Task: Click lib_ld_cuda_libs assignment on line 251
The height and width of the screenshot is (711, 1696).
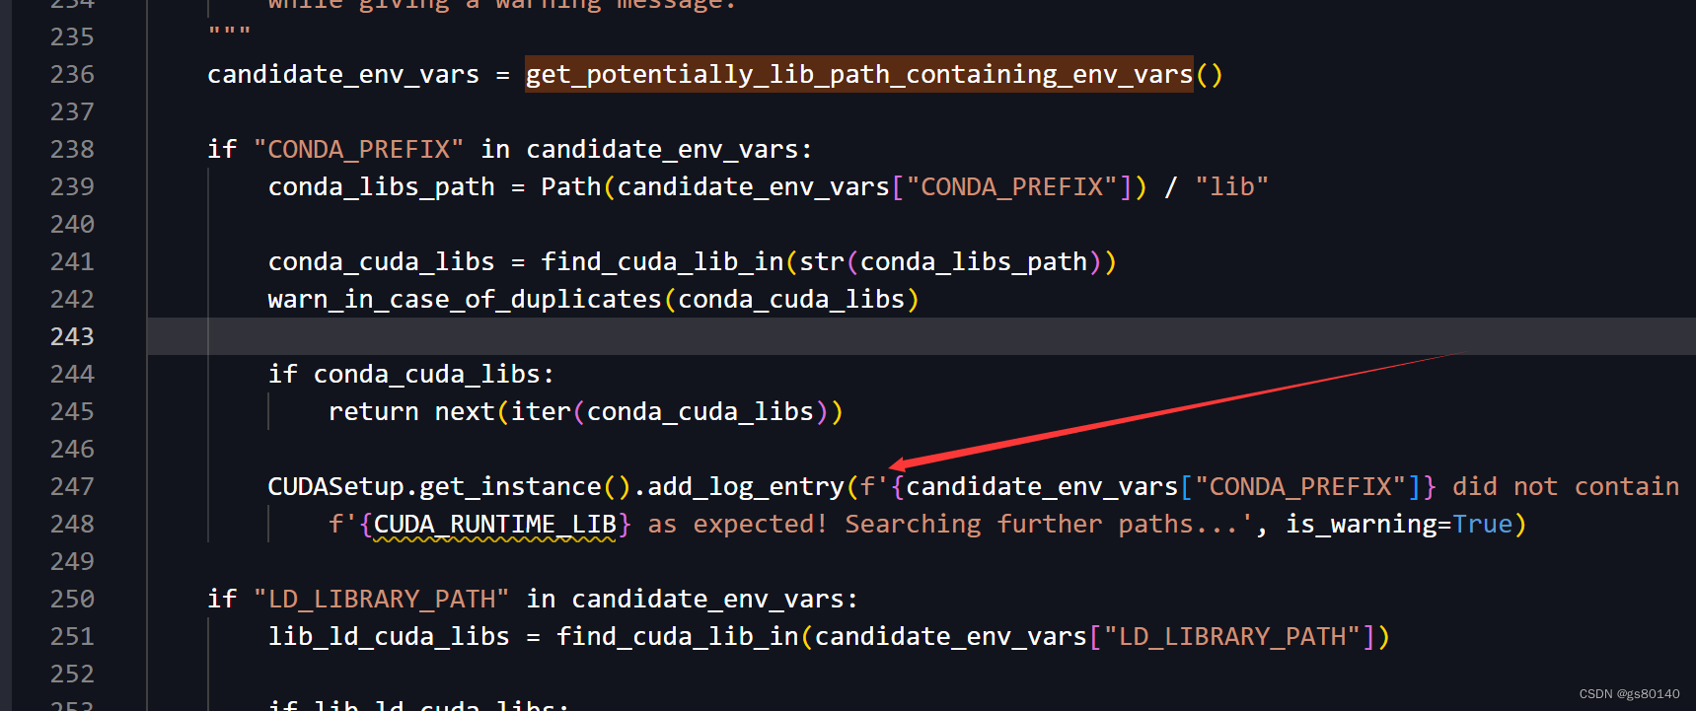Action: (x=389, y=637)
